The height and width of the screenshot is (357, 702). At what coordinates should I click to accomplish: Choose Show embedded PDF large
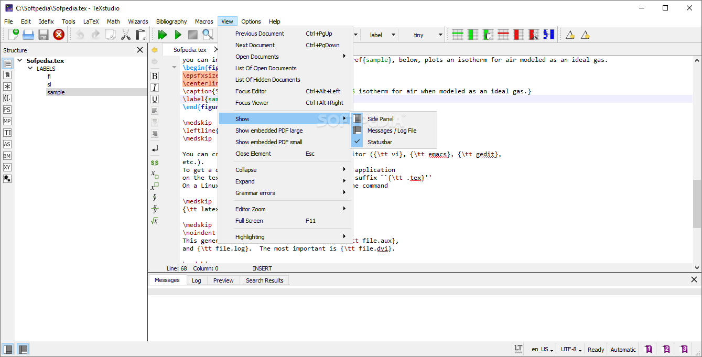pyautogui.click(x=286, y=131)
